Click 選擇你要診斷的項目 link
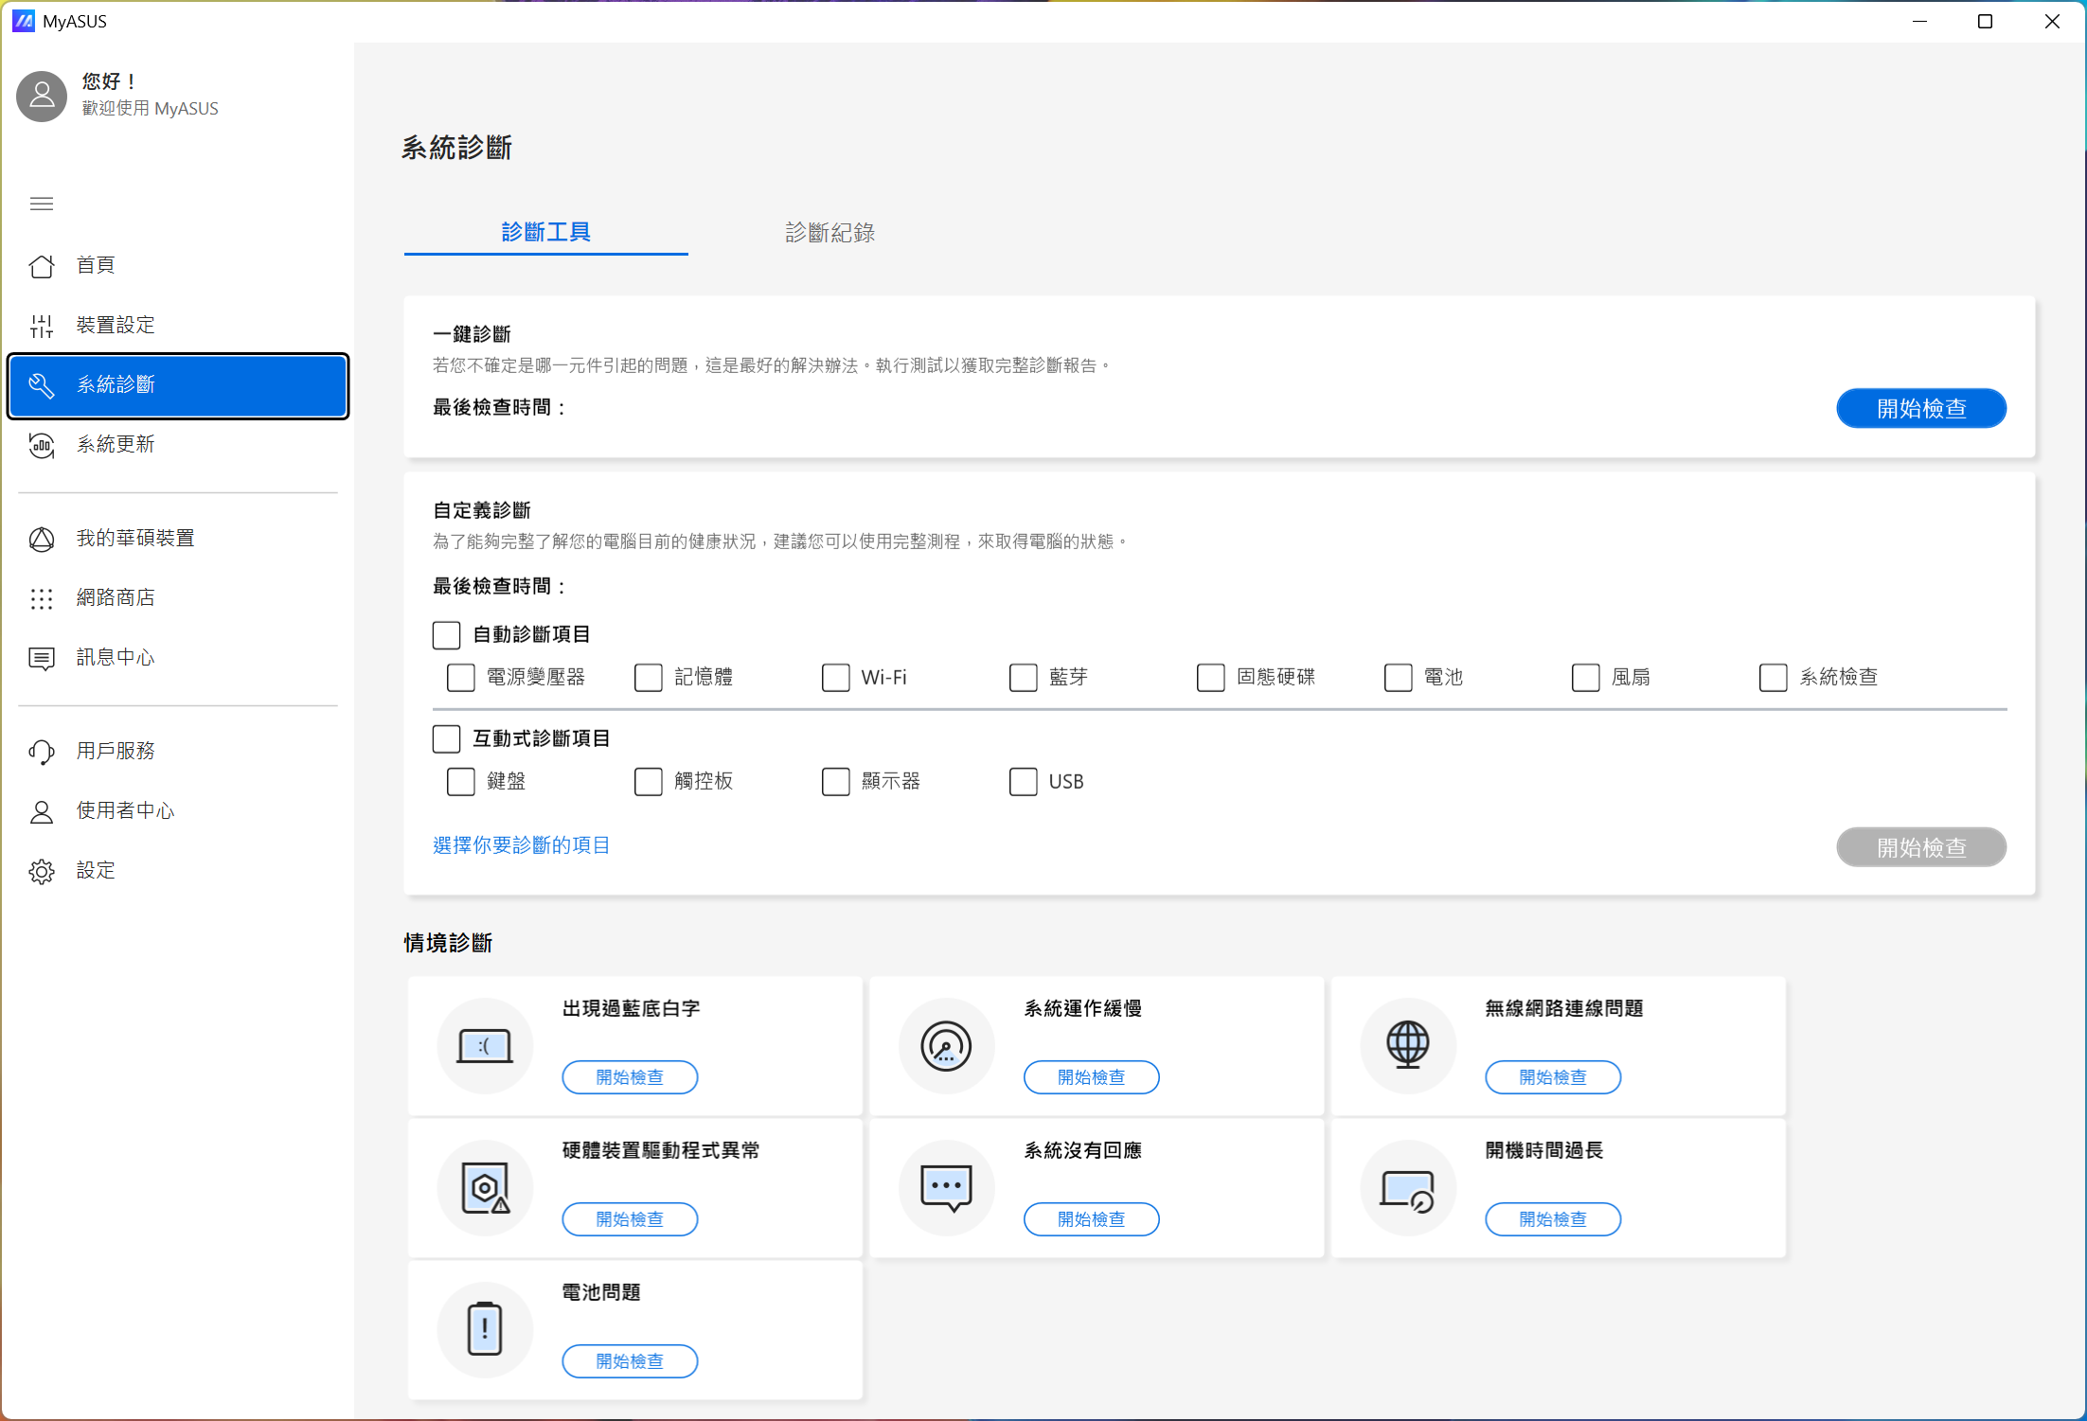This screenshot has height=1421, width=2087. 521,845
